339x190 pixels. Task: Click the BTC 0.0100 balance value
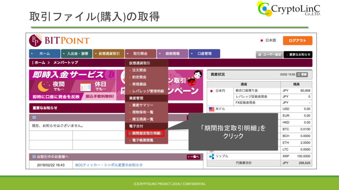point(305,129)
